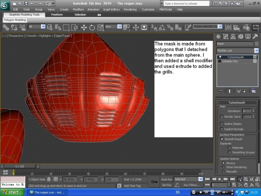
Task: Enable the Render Iters checkbox
Action: coord(221,116)
